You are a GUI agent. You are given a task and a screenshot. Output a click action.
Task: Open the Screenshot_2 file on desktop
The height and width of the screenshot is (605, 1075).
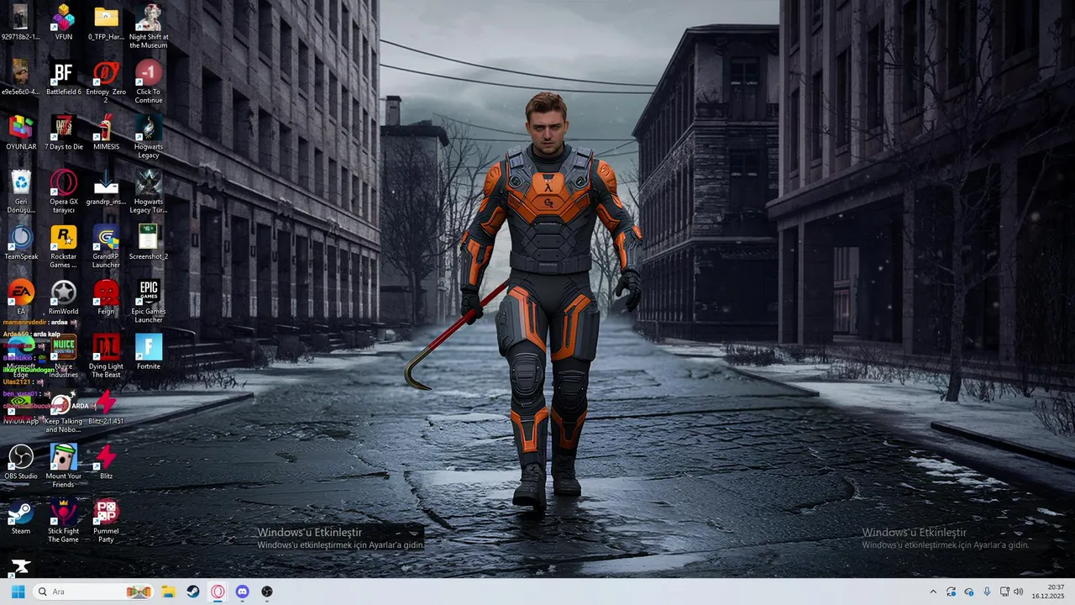coord(149,242)
